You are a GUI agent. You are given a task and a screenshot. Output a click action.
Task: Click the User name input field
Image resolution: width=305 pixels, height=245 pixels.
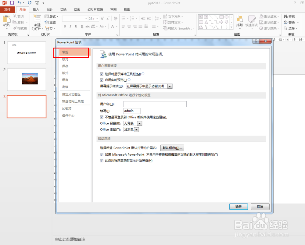click(155, 104)
